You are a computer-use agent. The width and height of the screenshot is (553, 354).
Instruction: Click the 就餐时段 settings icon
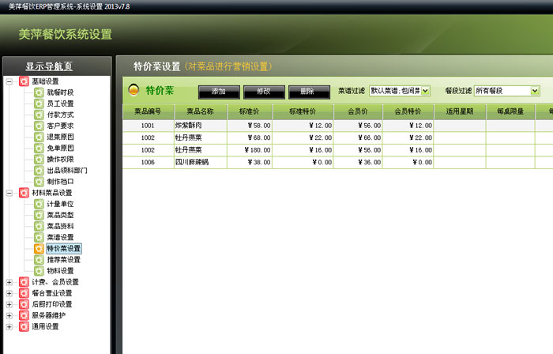click(39, 92)
